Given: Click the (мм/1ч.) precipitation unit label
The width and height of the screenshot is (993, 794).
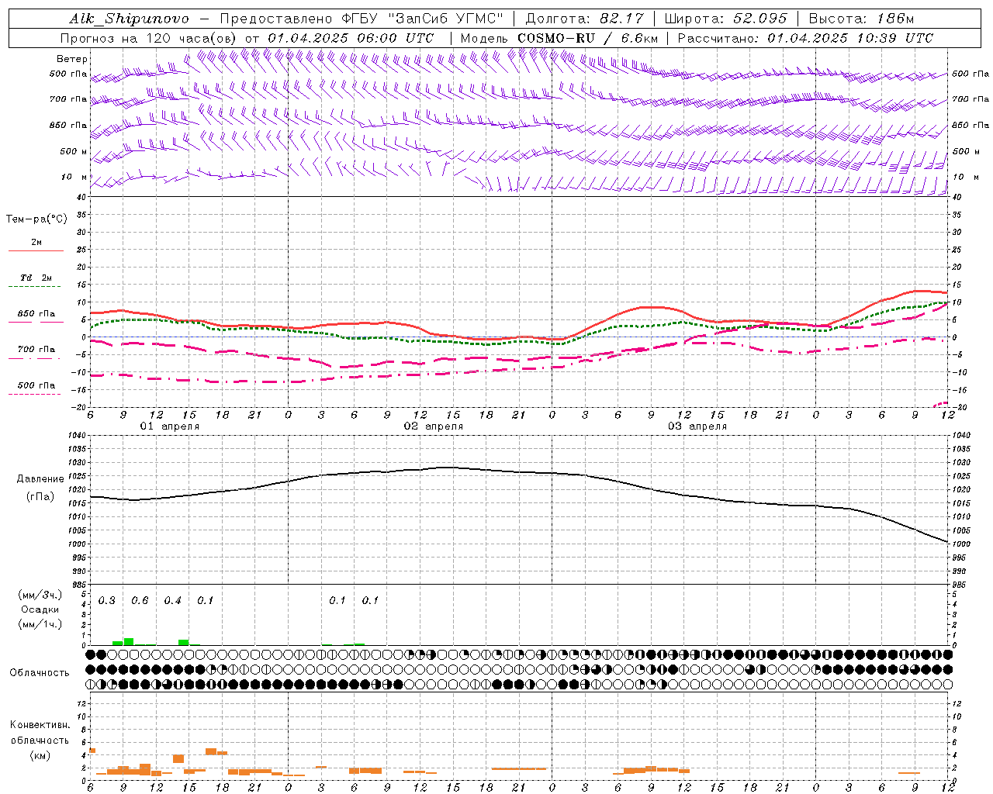Looking at the screenshot, I should tap(40, 624).
